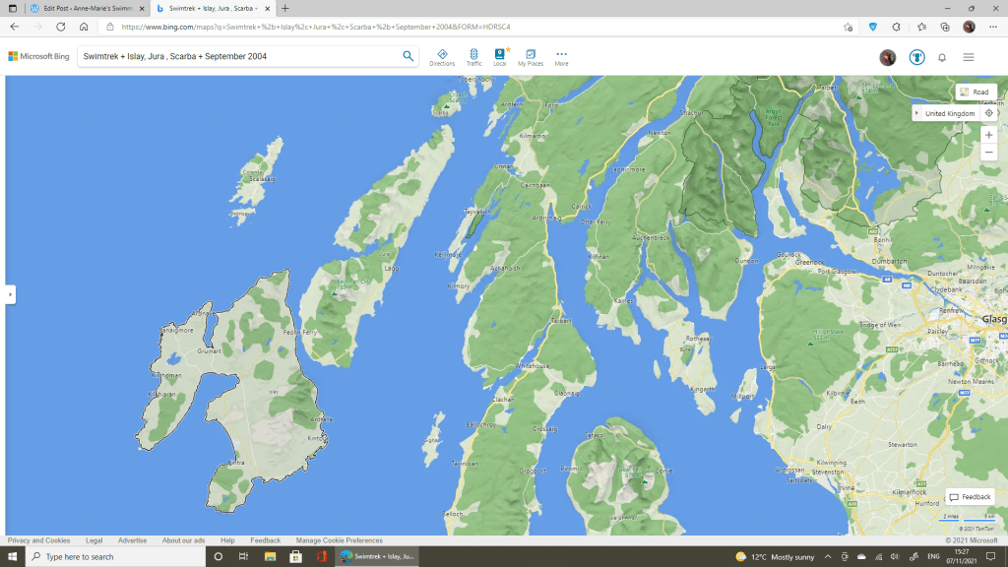Zoom out with the minus button
The height and width of the screenshot is (567, 1008).
click(988, 152)
